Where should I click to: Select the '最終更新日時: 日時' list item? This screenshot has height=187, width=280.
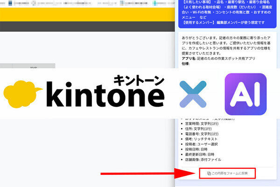coord(199,154)
